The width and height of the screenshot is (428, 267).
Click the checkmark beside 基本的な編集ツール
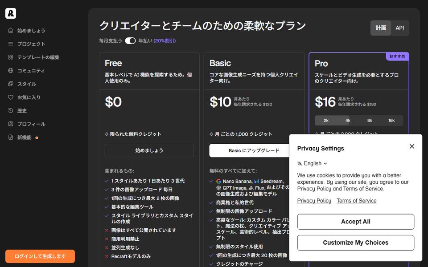tap(107, 207)
